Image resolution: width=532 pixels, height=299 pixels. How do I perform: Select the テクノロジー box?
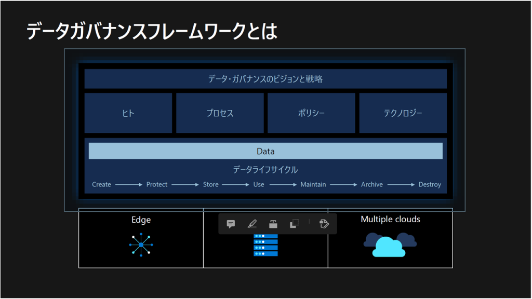403,112
